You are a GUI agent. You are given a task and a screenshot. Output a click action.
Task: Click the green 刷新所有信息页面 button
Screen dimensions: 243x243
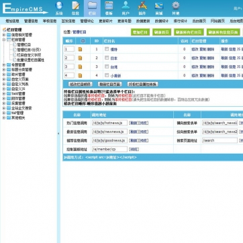[223, 32]
